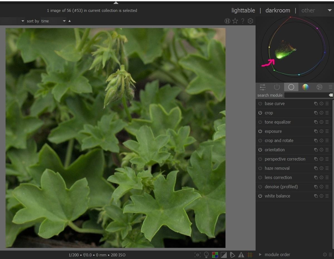Reset the crop module parameters
Screen dimensions: 334x259
coord(321,113)
